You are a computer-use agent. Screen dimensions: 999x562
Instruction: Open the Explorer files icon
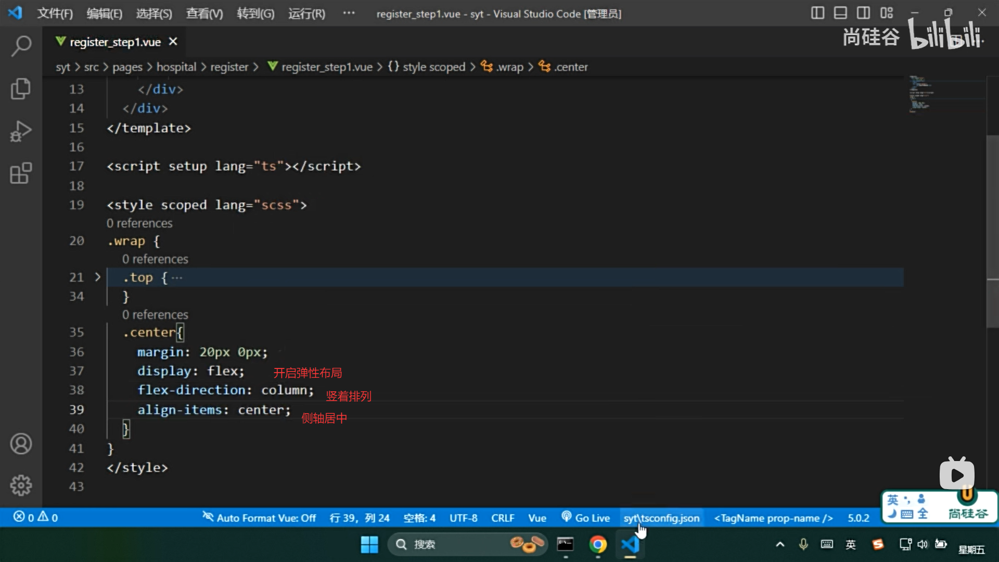click(x=21, y=88)
